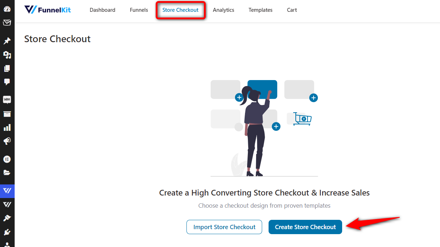Open Templates folder icon in sidebar
Viewport: 440px width, 247px height.
click(x=7, y=173)
